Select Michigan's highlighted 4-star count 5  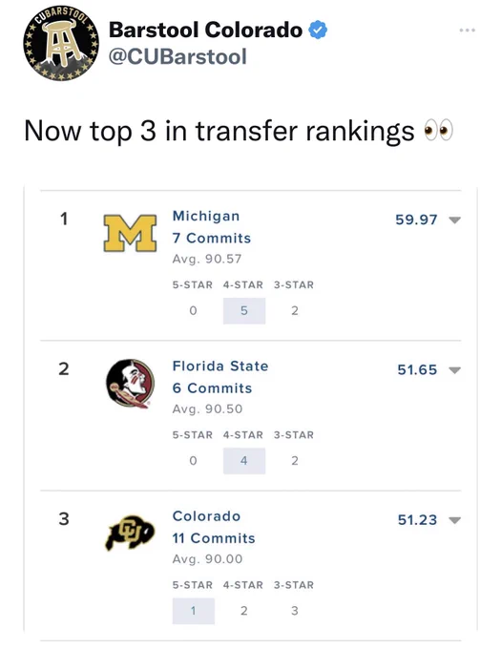click(244, 310)
